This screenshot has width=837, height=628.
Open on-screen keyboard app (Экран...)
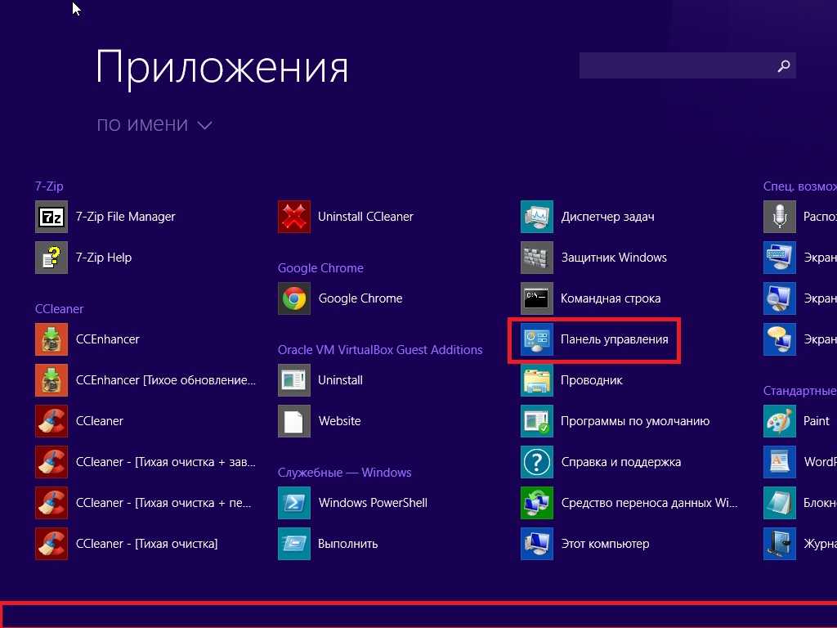(x=800, y=258)
